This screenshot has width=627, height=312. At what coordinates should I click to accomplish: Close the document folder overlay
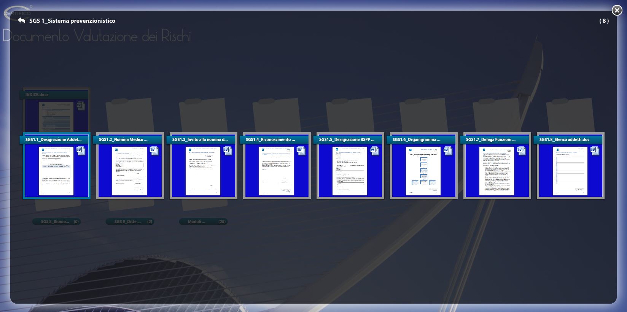tap(617, 10)
